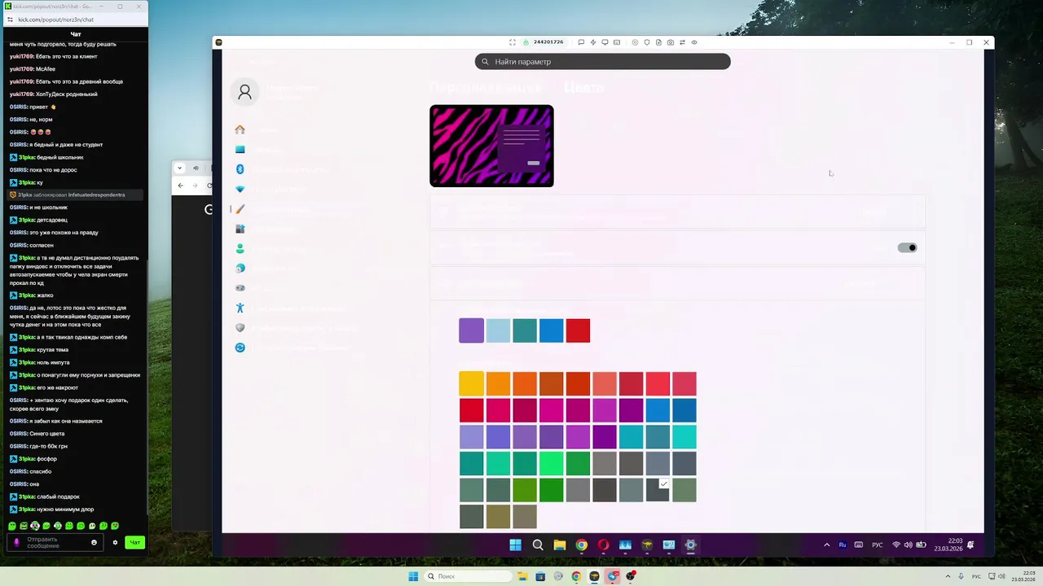
Task: Open emoji picker in chat input
Action: click(x=94, y=542)
